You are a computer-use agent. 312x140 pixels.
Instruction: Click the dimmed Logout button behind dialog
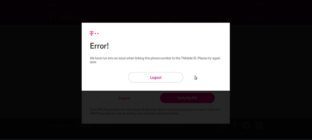pos(124,98)
